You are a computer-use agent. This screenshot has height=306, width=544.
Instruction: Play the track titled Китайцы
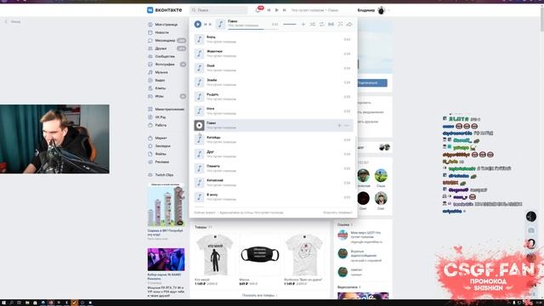(x=274, y=139)
